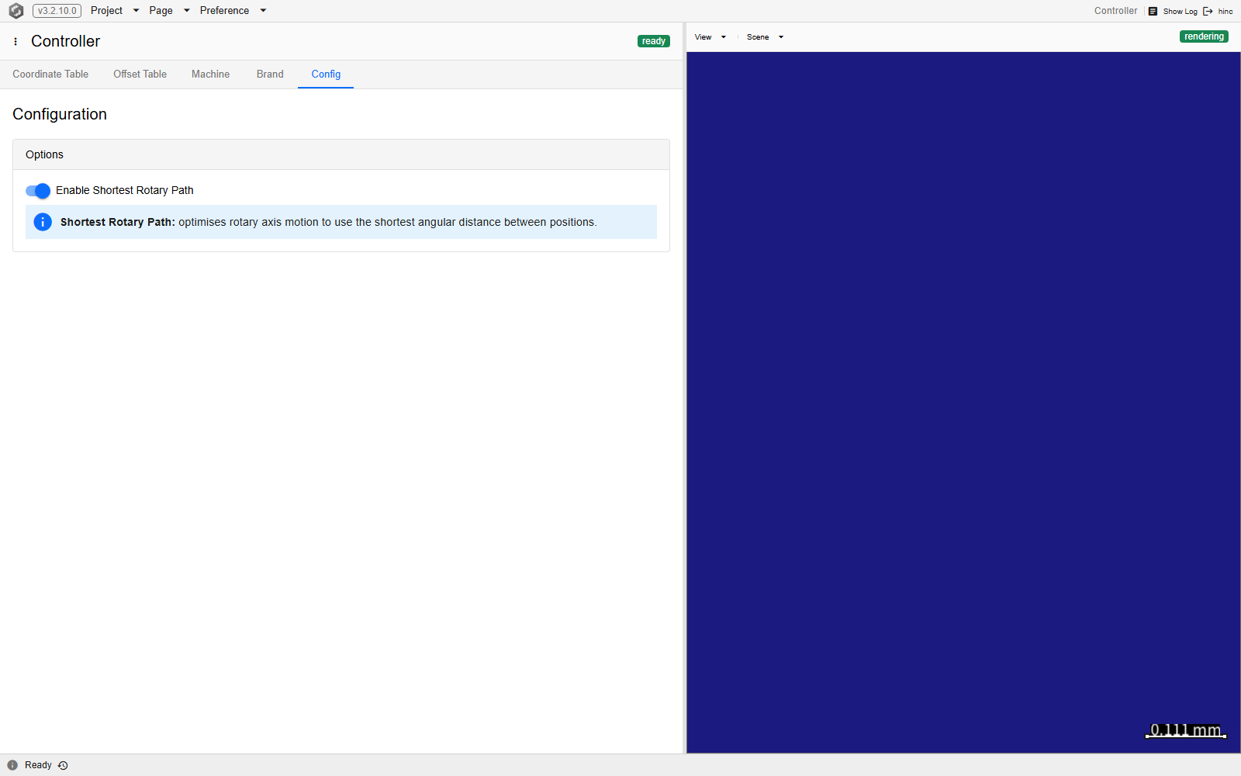
Task: Click the hinc username link
Action: [x=1225, y=11]
